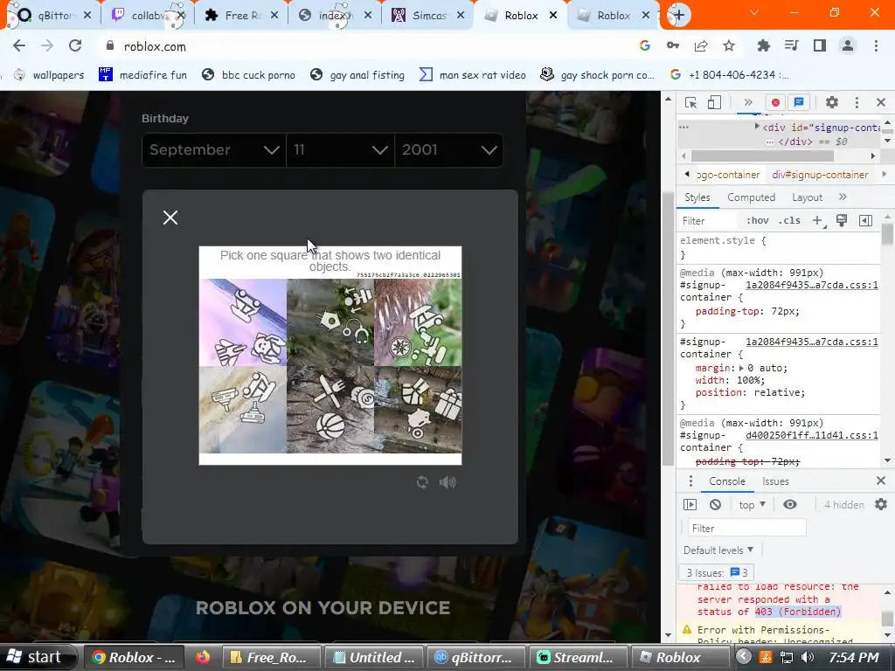Expand the div id="signup-conta..." DOM node

pyautogui.click(x=757, y=127)
